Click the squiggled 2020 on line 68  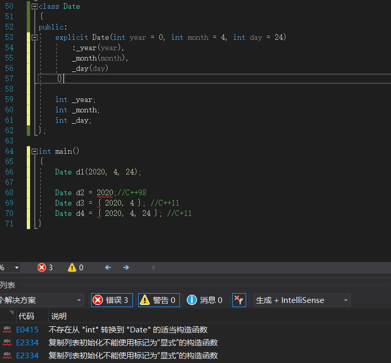(105, 193)
